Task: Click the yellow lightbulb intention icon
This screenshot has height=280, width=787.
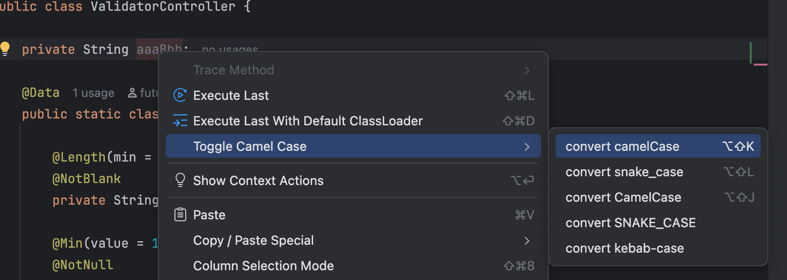Action: point(5,48)
